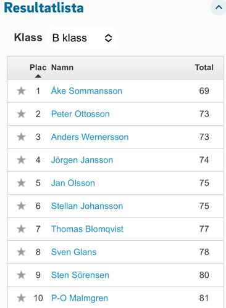Click the ascending sort arrow under Plac
The image size is (226, 308).
[x=38, y=76]
